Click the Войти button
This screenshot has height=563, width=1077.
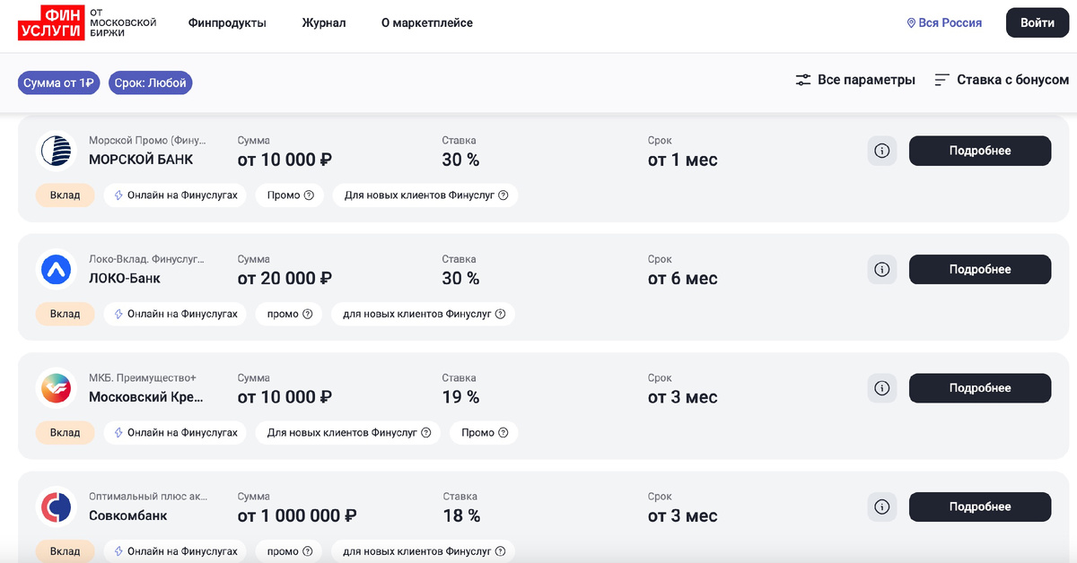[x=1037, y=22]
